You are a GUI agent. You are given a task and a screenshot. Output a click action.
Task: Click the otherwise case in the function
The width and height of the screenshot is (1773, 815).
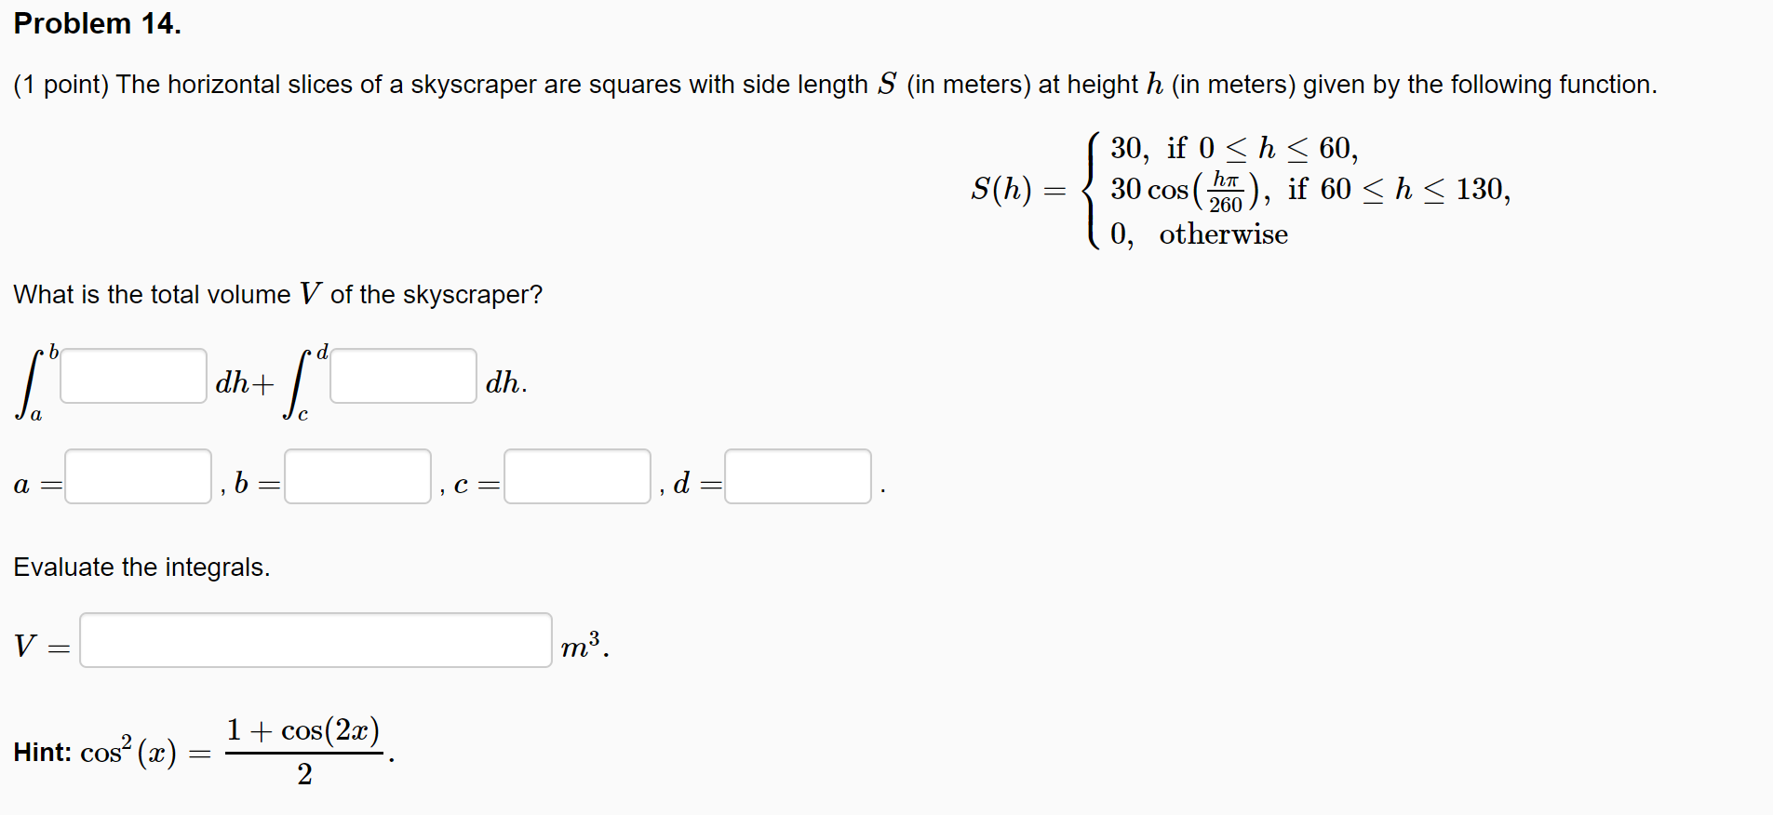pyautogui.click(x=1201, y=234)
